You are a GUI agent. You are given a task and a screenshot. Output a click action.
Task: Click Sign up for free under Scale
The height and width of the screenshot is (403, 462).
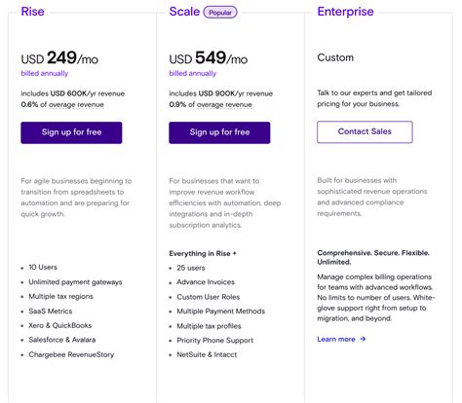(219, 132)
